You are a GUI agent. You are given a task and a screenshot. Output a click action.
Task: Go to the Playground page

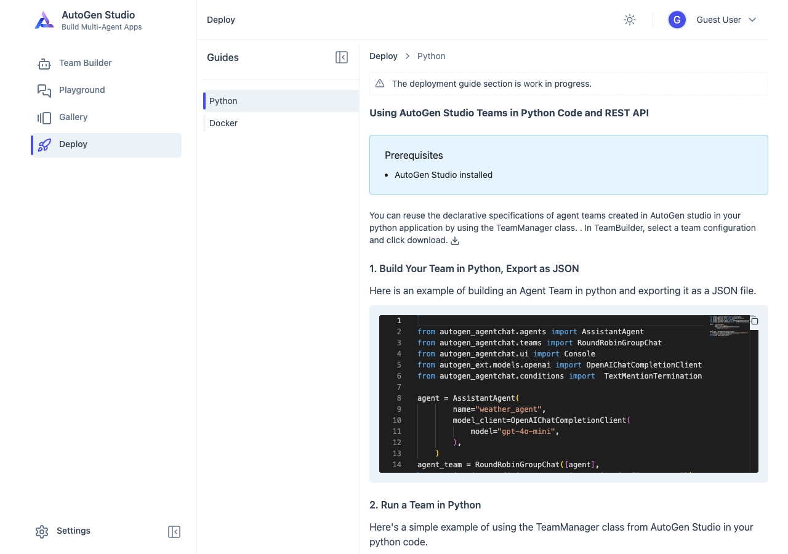click(106, 90)
